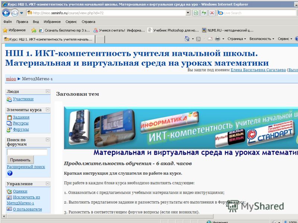Click the add to favorites bar star icon
The image size is (298, 223).
34,30
